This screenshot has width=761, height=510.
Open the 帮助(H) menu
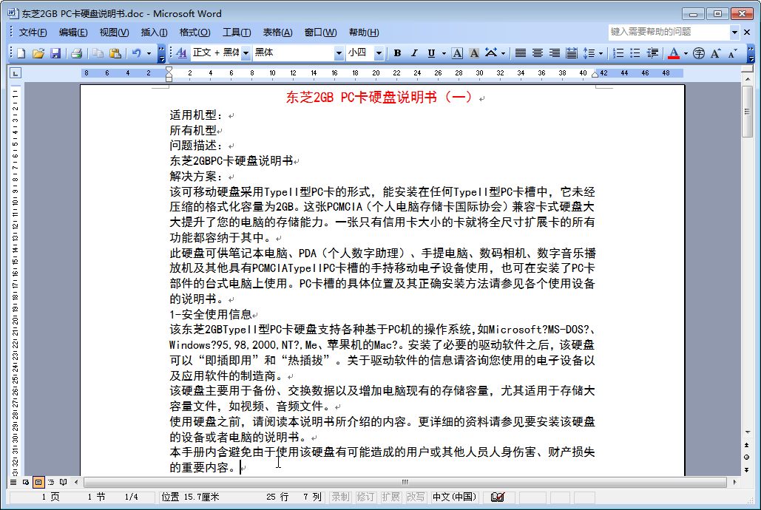coord(364,33)
